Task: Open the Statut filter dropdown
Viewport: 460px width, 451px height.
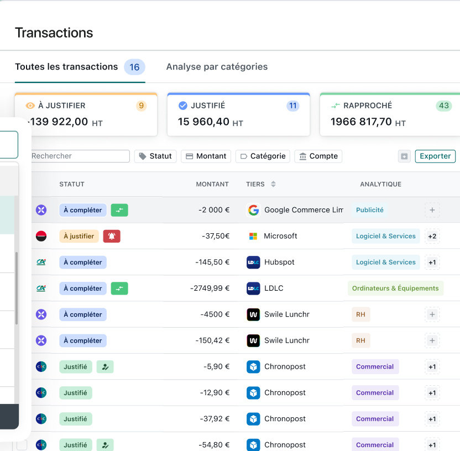Action: tap(155, 156)
